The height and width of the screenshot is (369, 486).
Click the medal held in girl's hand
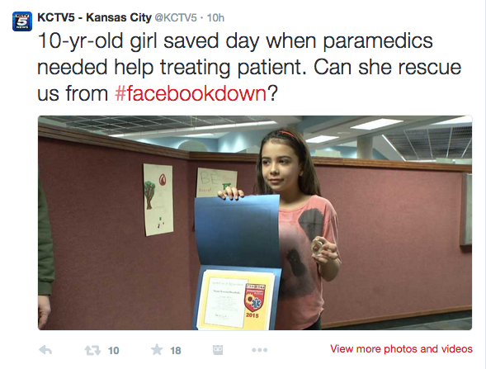point(317,247)
